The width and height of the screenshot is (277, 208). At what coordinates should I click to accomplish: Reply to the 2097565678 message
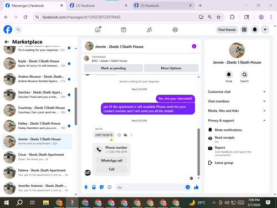pos(125,135)
